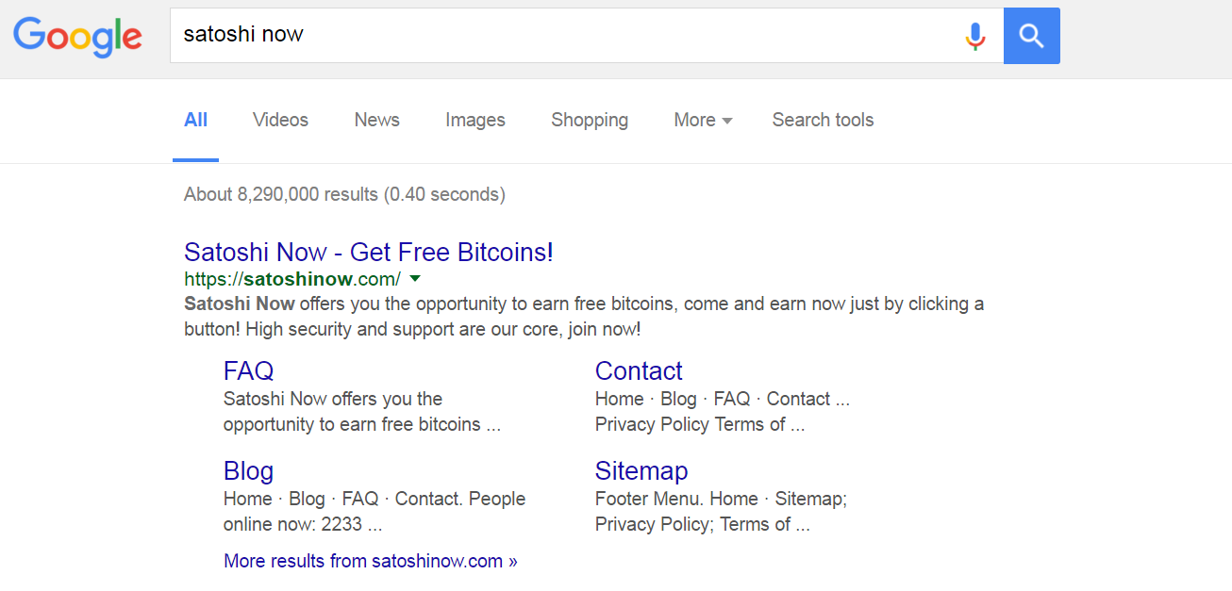Screen dimensions: 1232x591
Task: Switch to the Videos tab
Action: [280, 120]
